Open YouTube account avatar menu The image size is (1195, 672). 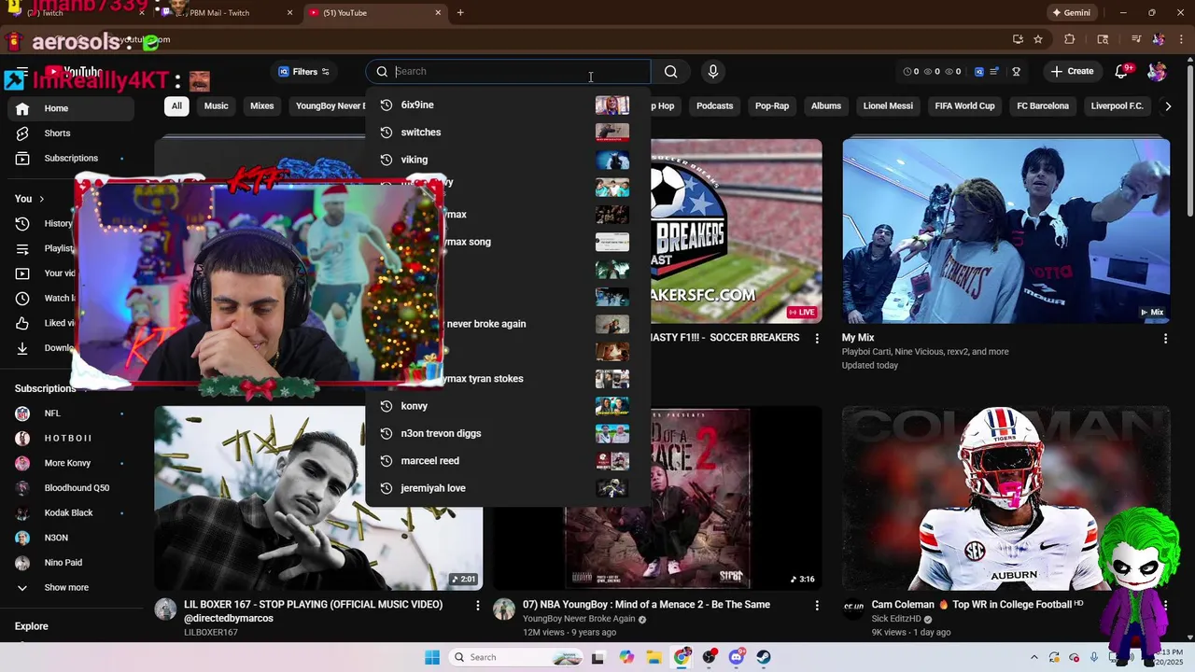(x=1157, y=72)
